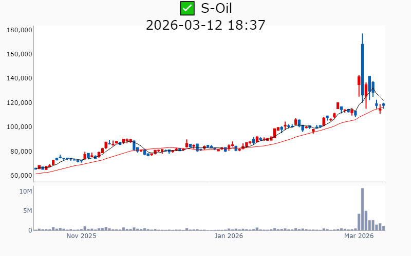Click the final volume bar on the right
This screenshot has height=256, width=411.
pos(383,228)
